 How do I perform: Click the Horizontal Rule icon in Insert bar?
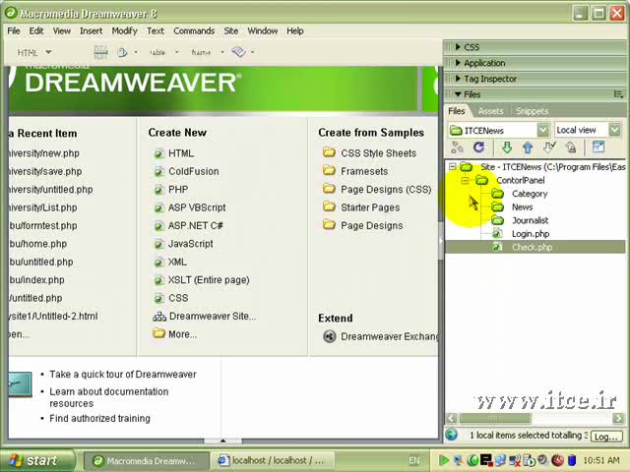tap(100, 52)
